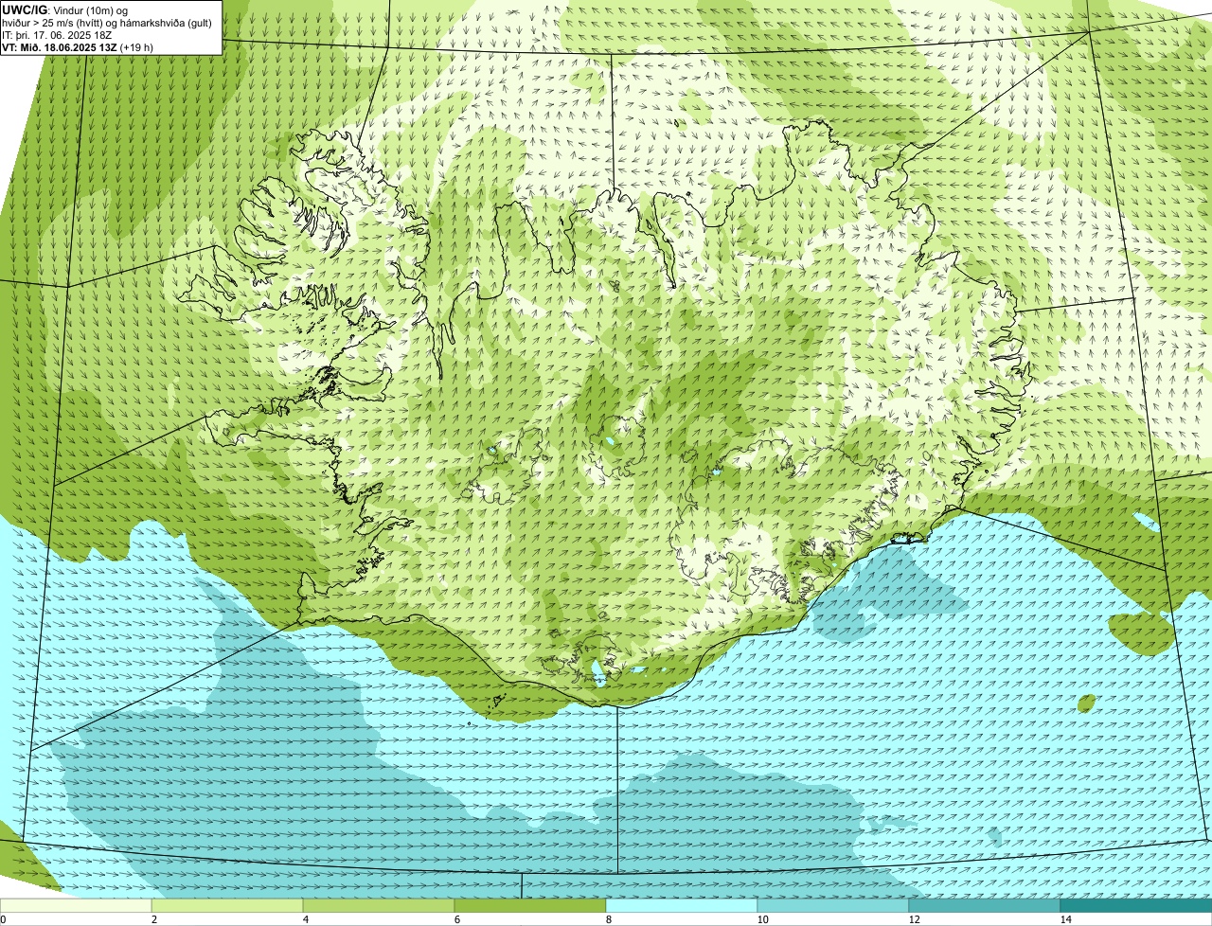Click the "6" label on the color scale
Image resolution: width=1212 pixels, height=926 pixels.
[456, 919]
